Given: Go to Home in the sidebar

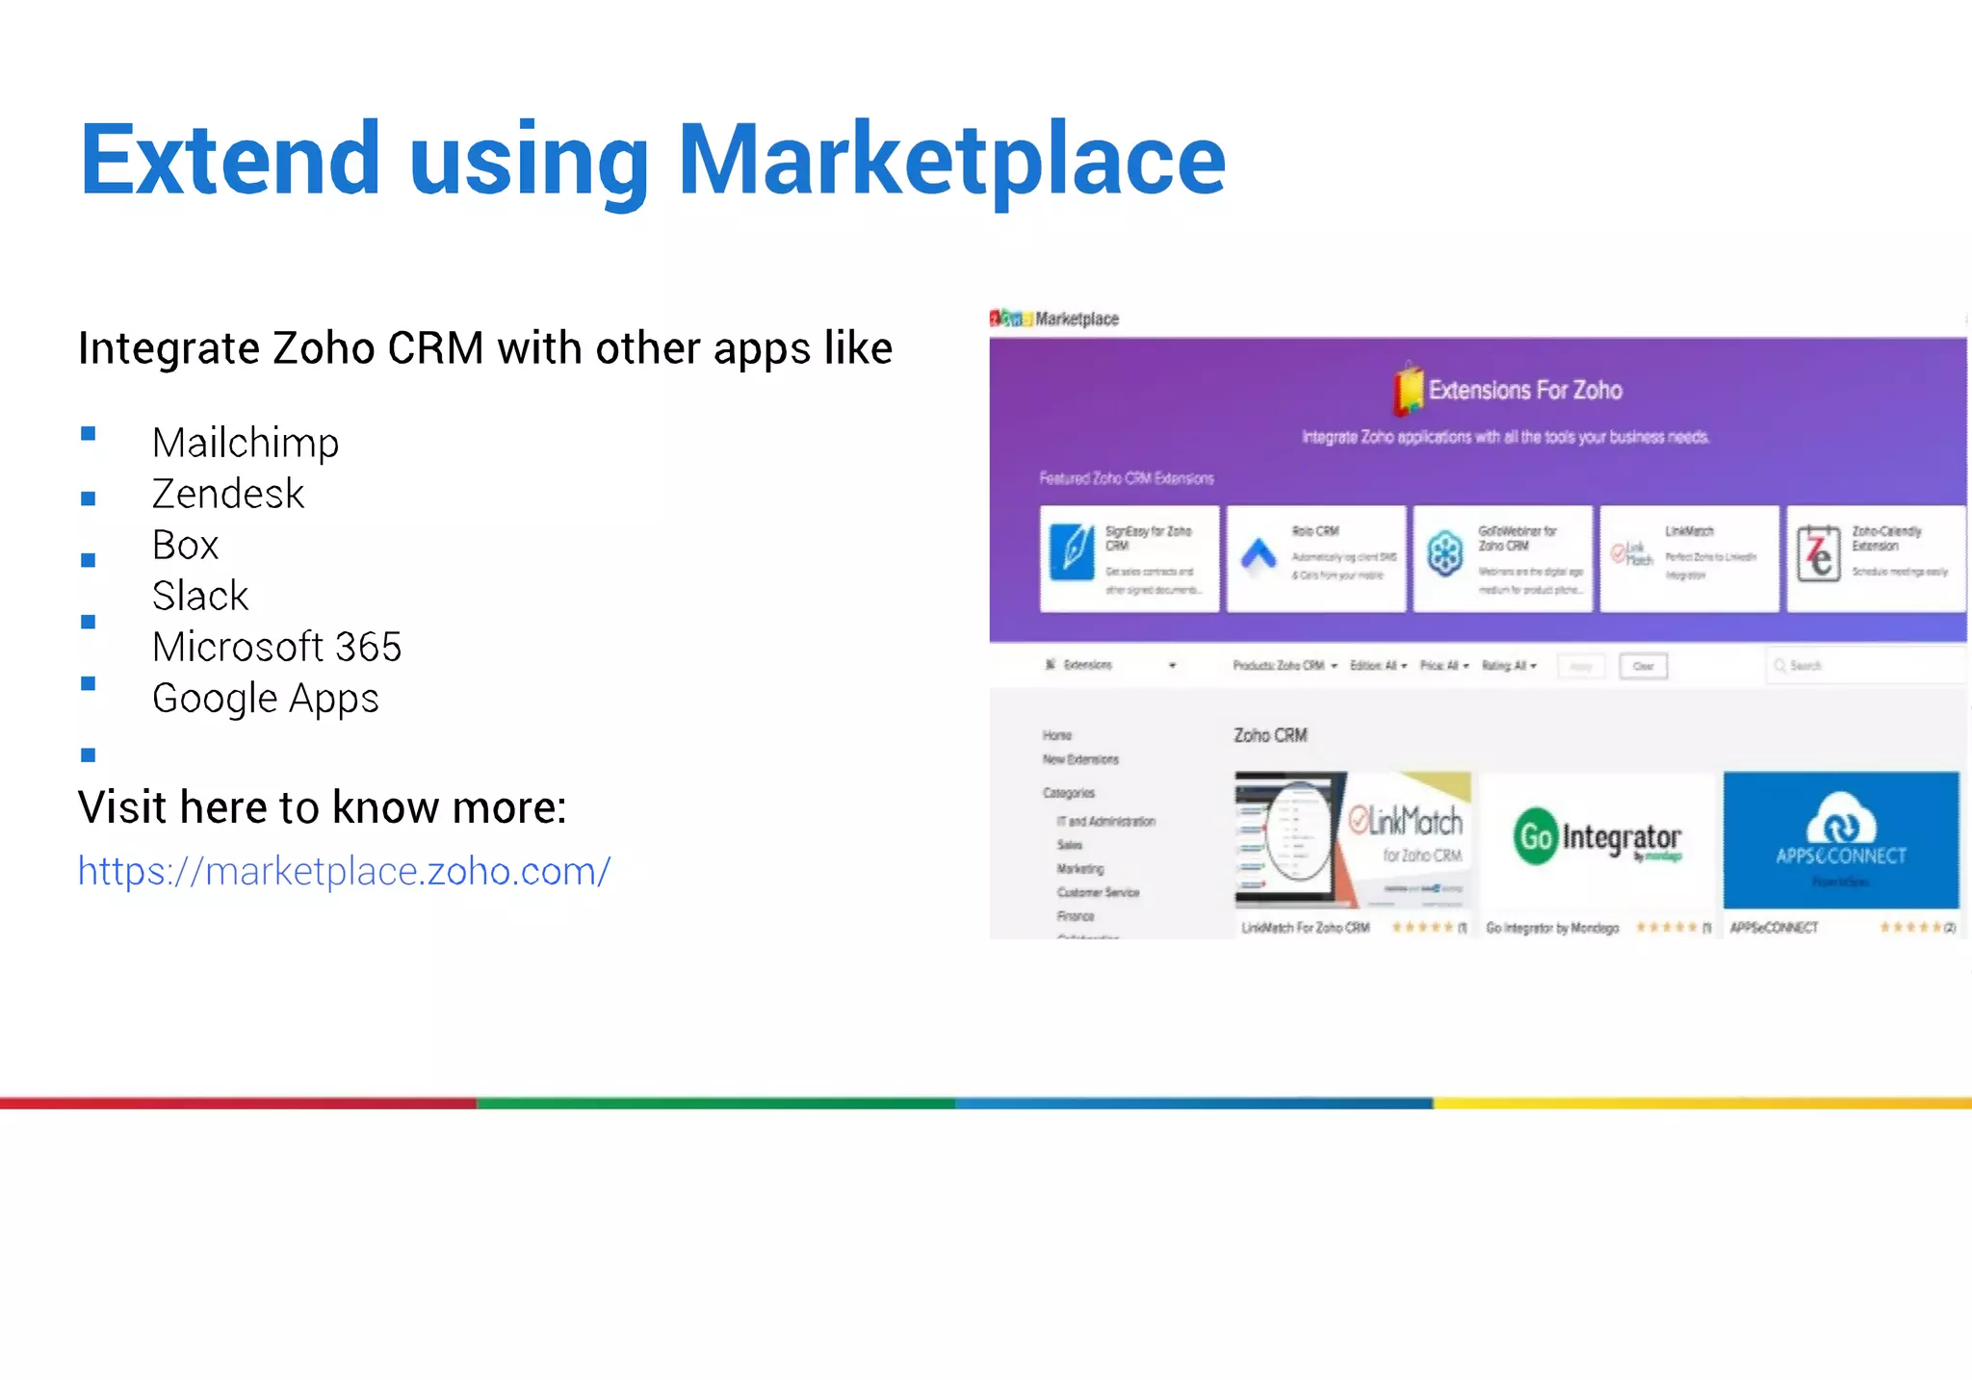Looking at the screenshot, I should click(1056, 735).
